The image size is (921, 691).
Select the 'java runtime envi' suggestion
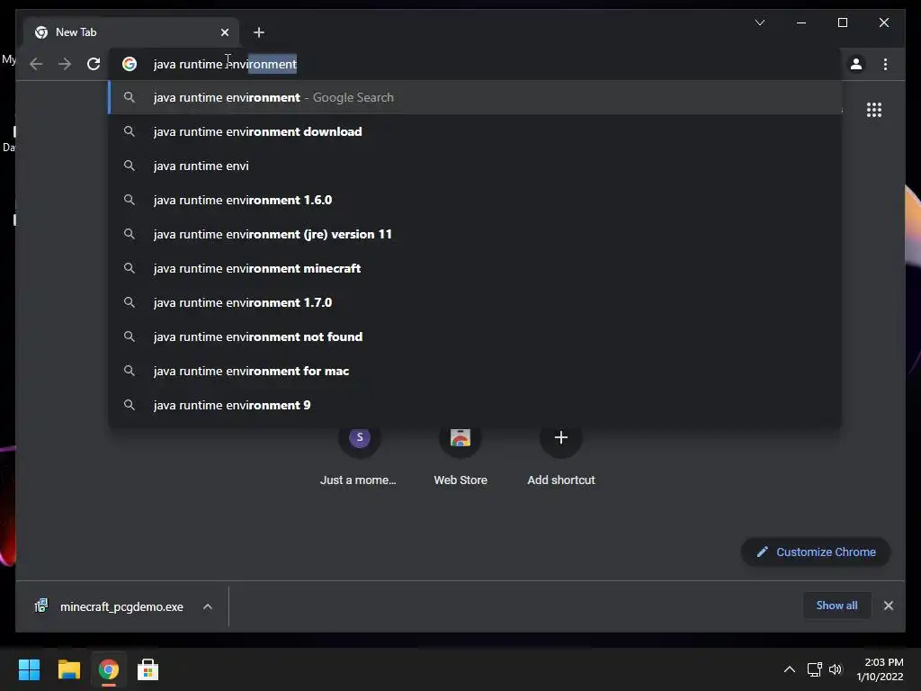pyautogui.click(x=475, y=166)
